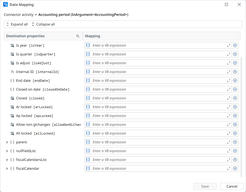The height and width of the screenshot is (192, 246).
Task: Click the search icon in Destination properties header
Action: coord(78,36)
